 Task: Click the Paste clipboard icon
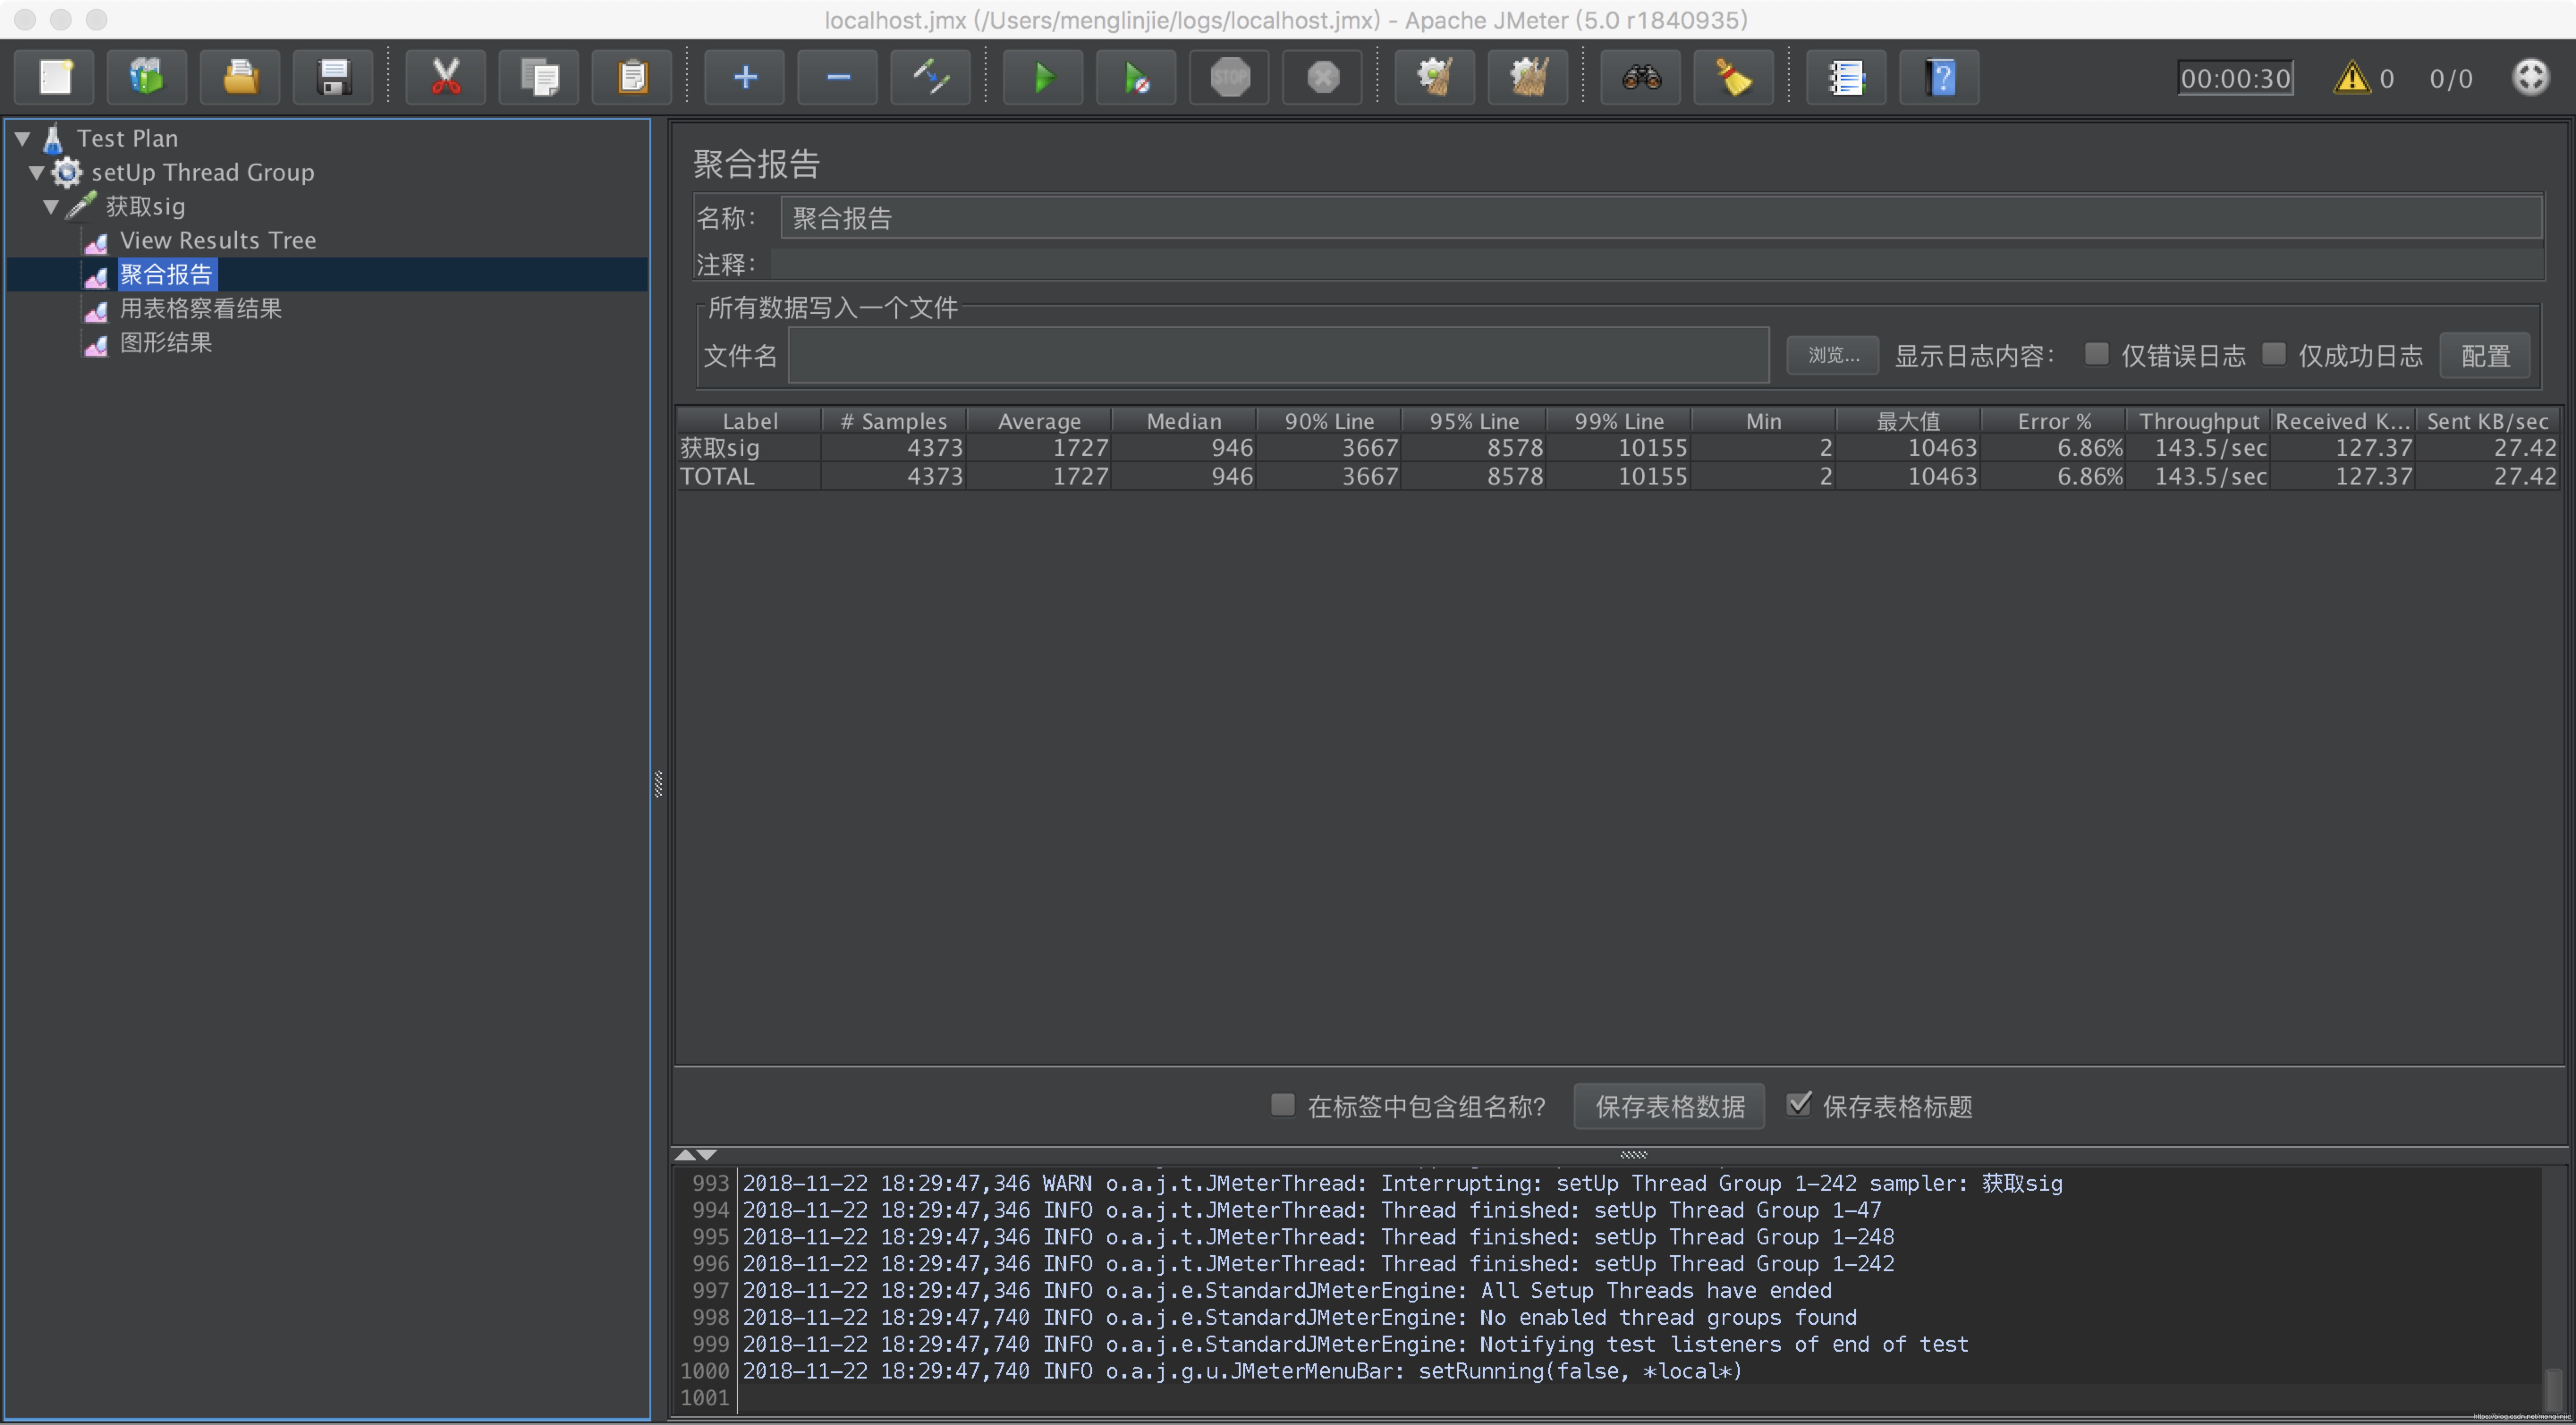click(632, 77)
